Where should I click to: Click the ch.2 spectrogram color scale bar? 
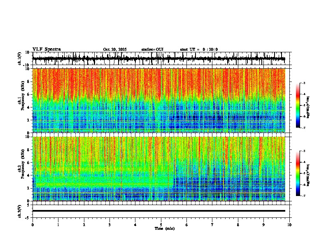click(298, 173)
